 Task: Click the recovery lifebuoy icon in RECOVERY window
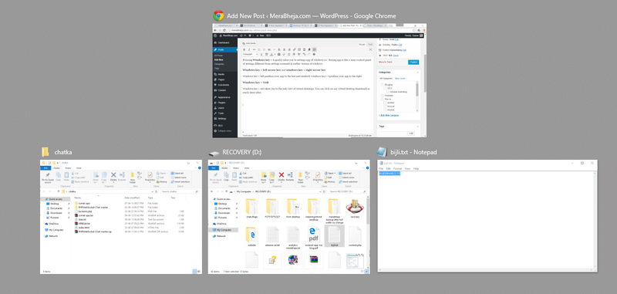coord(354,207)
